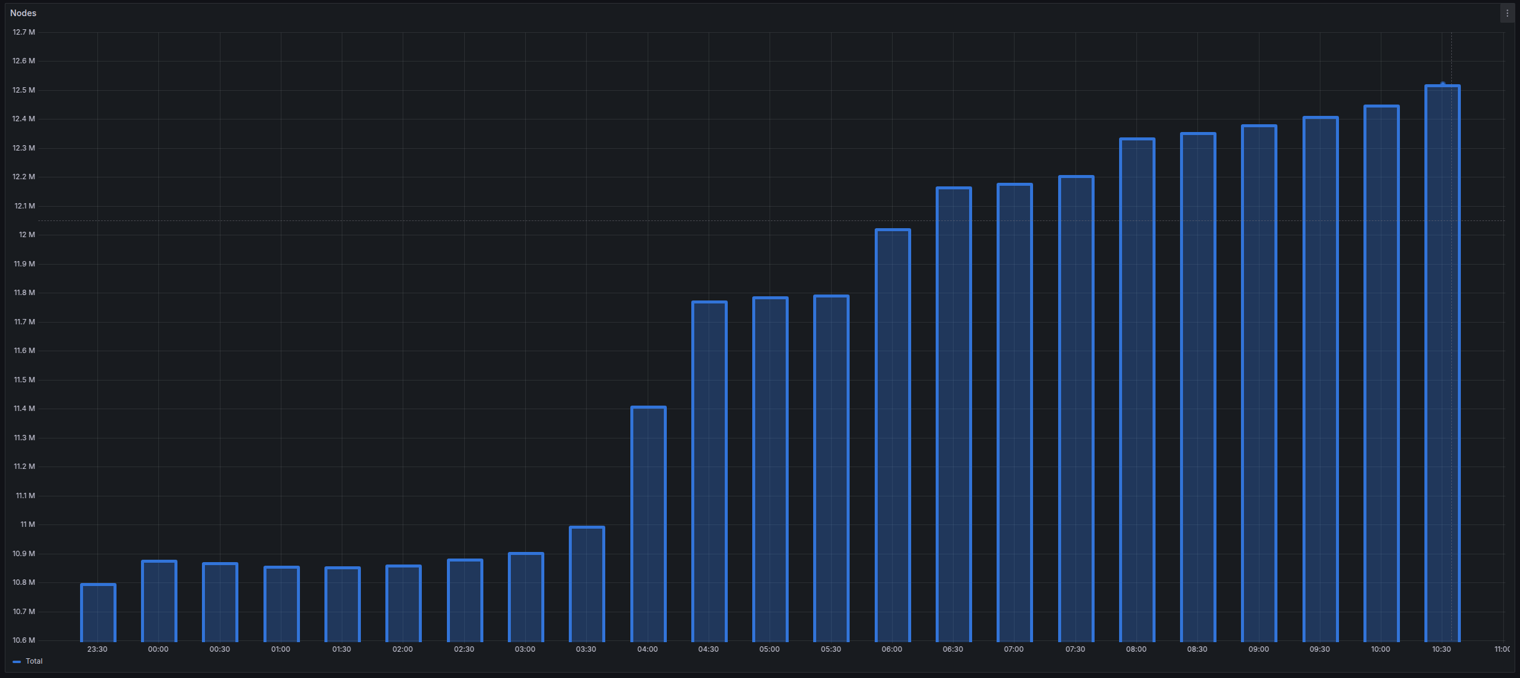Click the bar at 05:30
Screen dimensions: 1520x678
tap(831, 468)
